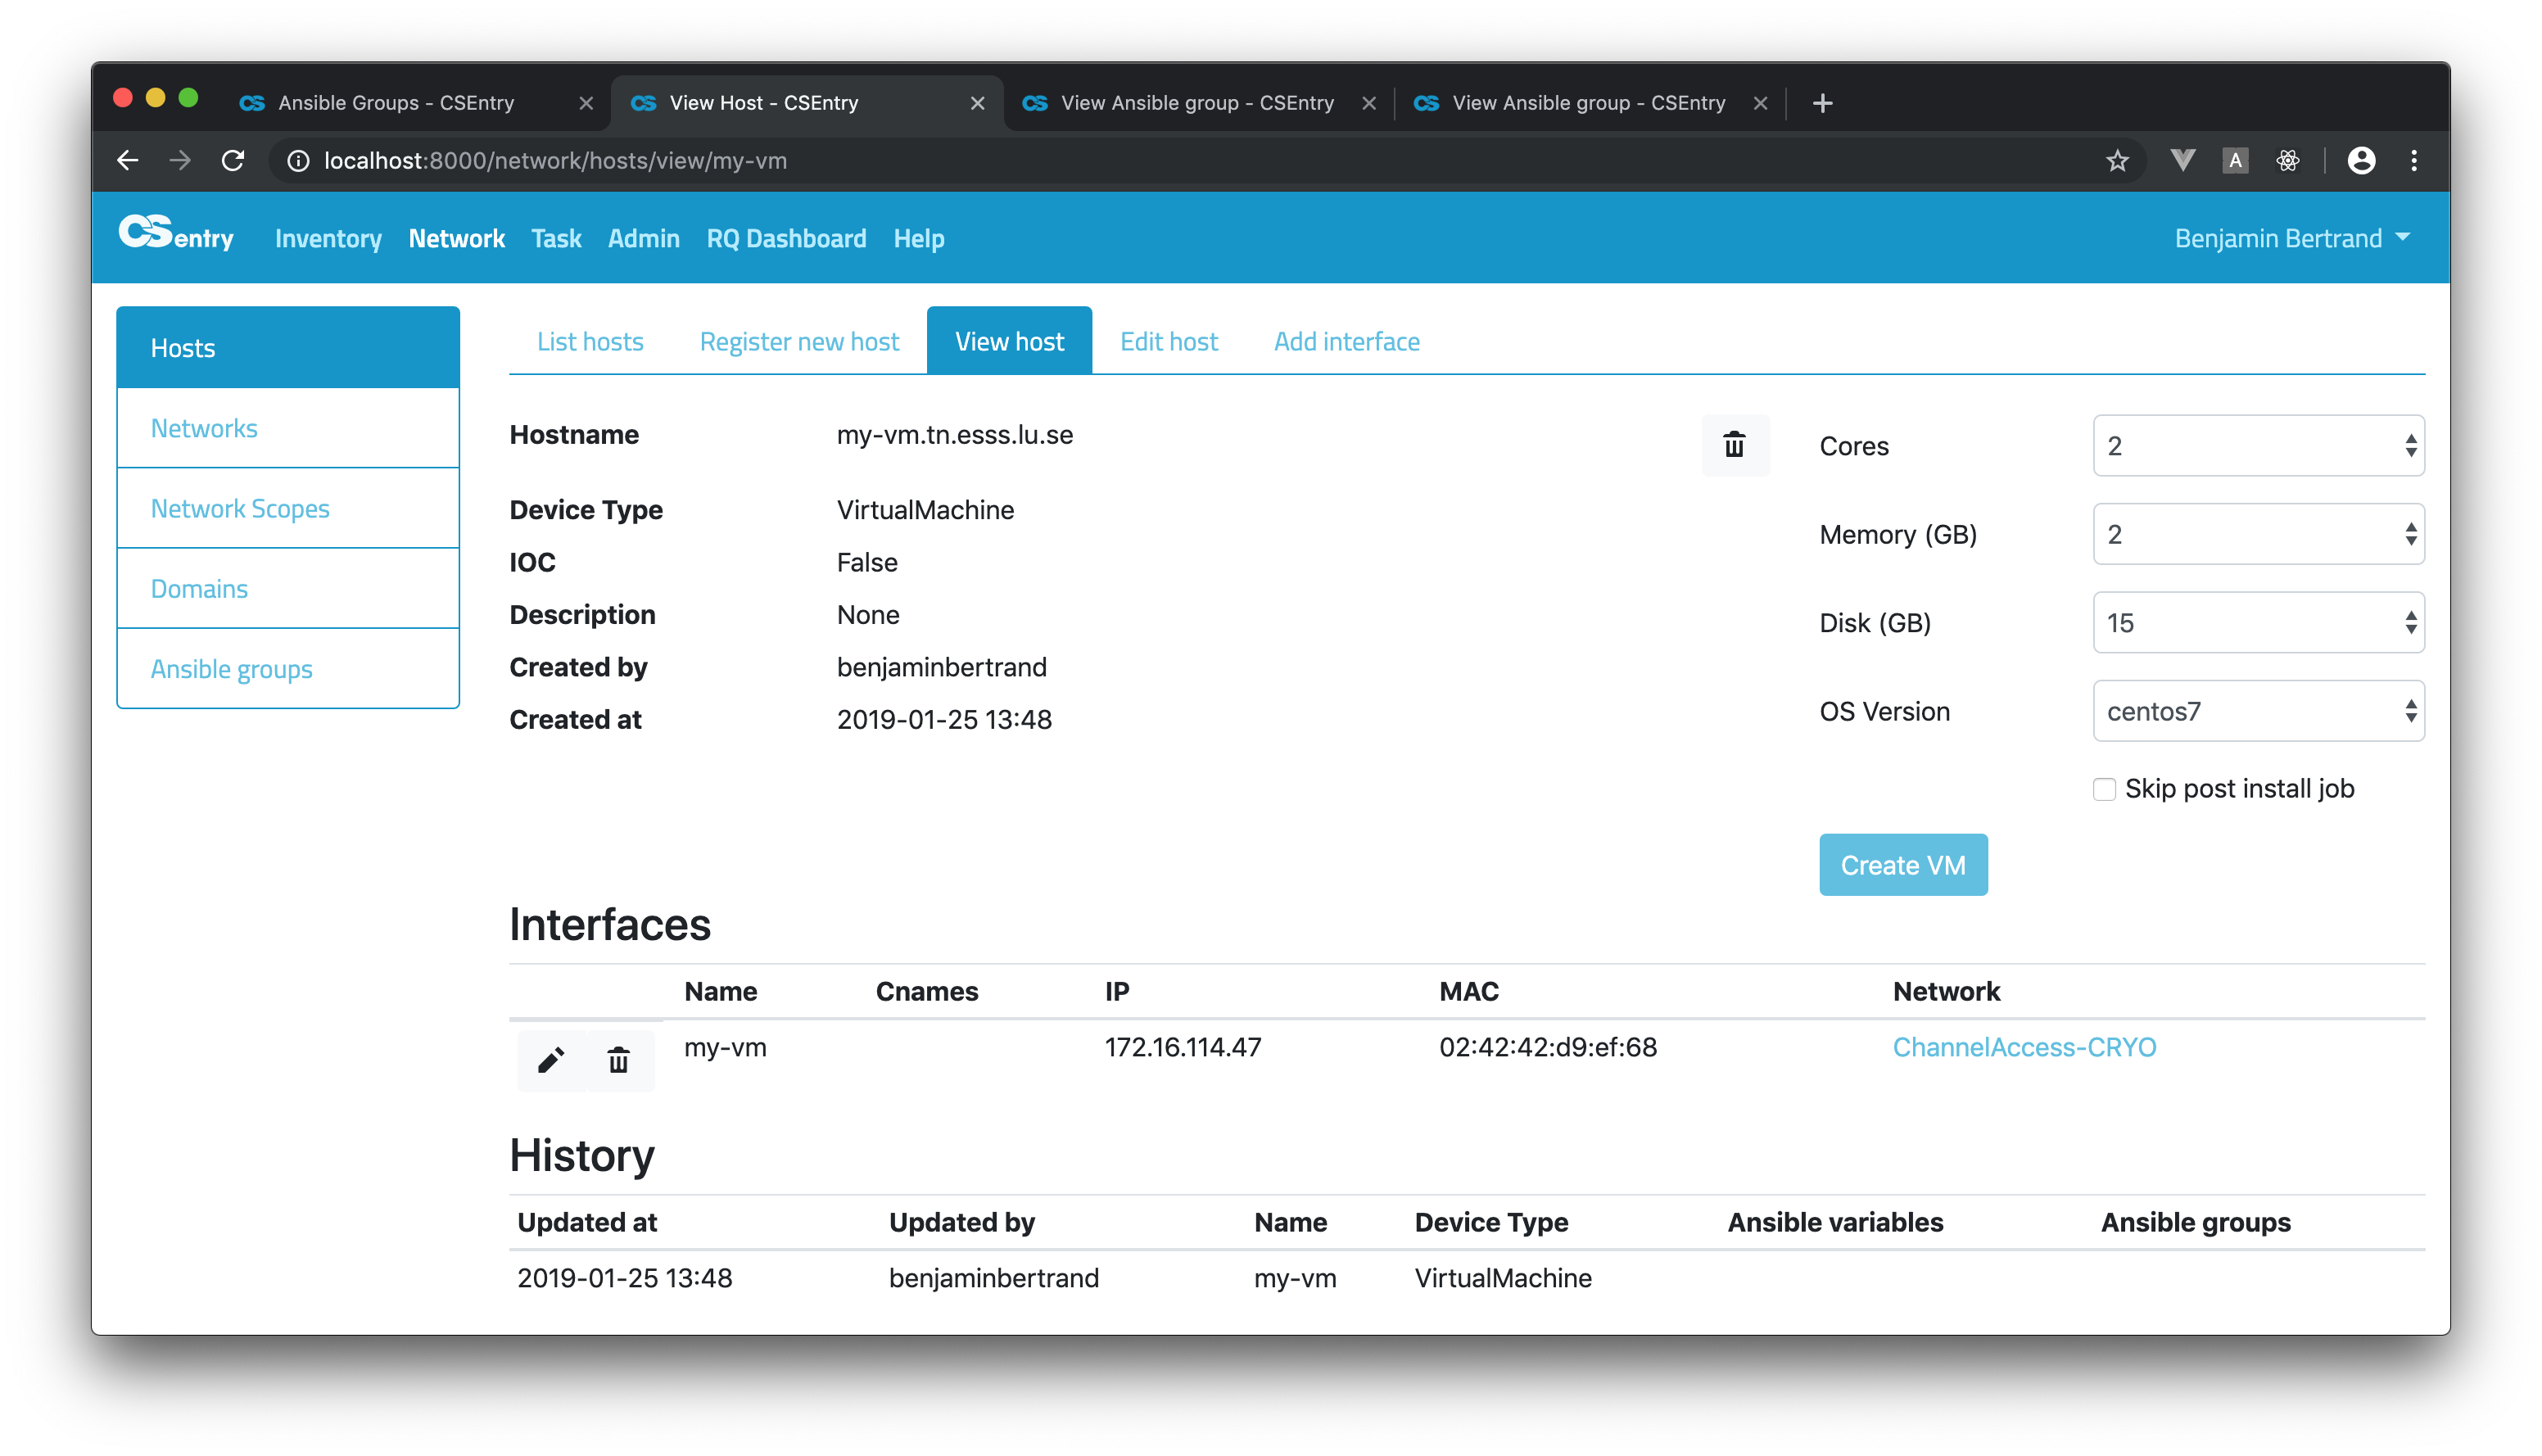This screenshot has width=2542, height=1456.
Task: Open the Disk (GB) selector
Action: coord(2257,623)
